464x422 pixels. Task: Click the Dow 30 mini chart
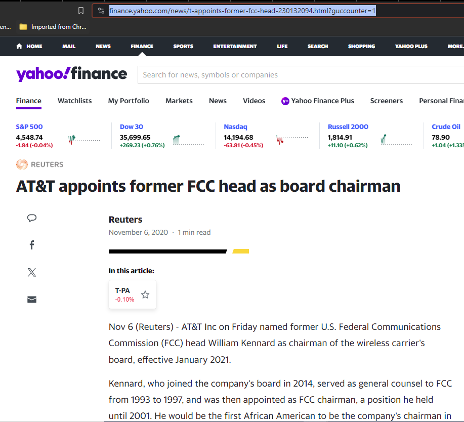(x=189, y=140)
